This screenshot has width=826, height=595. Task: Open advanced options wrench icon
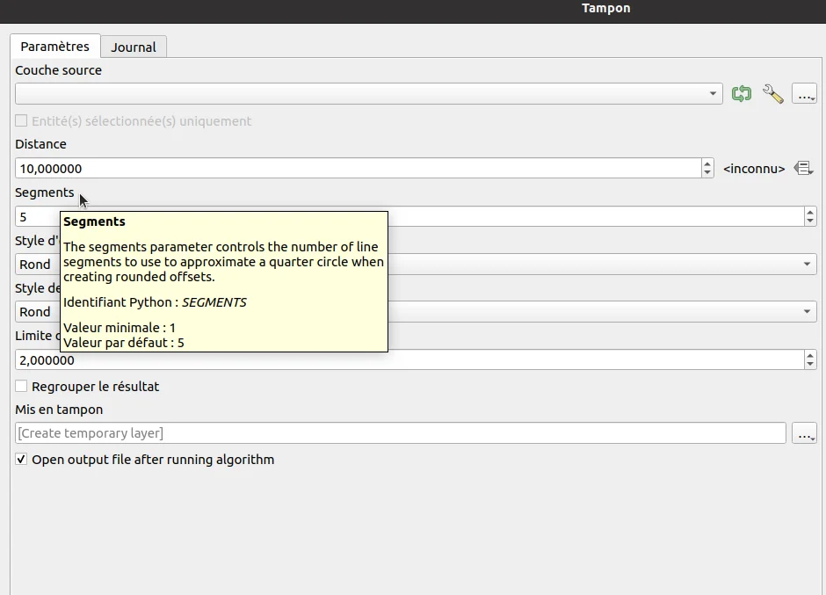(x=772, y=94)
